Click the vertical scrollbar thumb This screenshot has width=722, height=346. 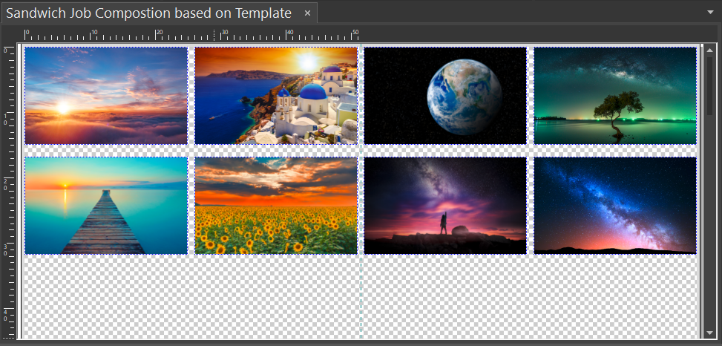pyautogui.click(x=709, y=85)
